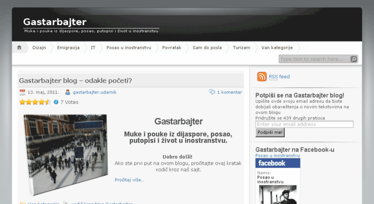The height and width of the screenshot is (204, 374).
Task: Click the calendar icon next to 13. maj
Action: (x=23, y=92)
